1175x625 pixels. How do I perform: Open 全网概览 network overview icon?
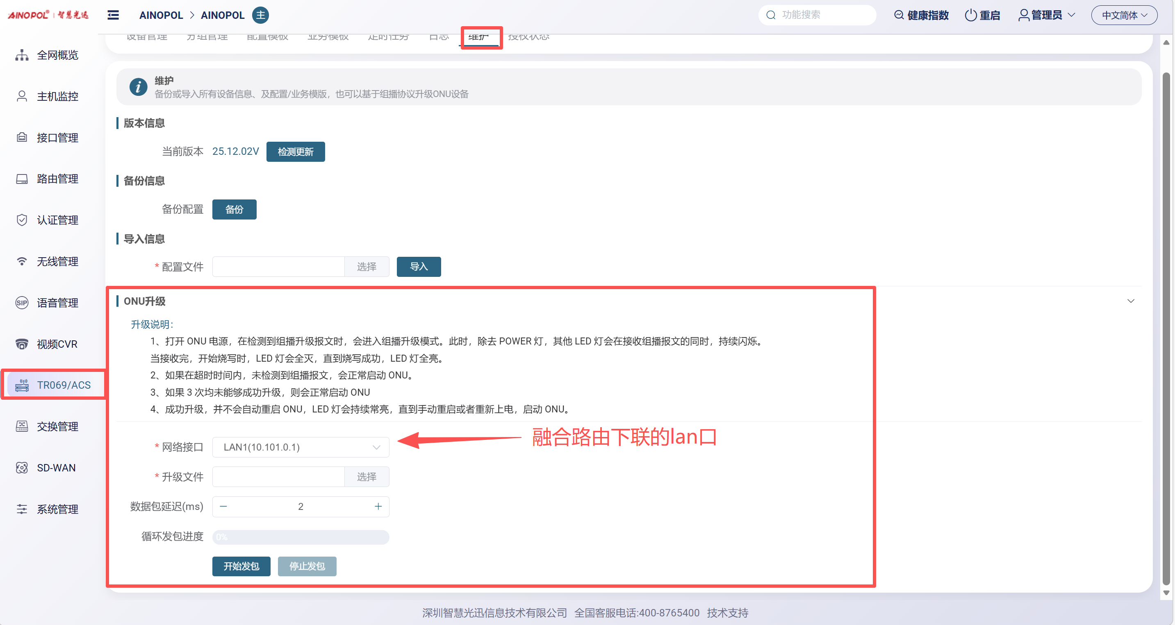tap(21, 55)
